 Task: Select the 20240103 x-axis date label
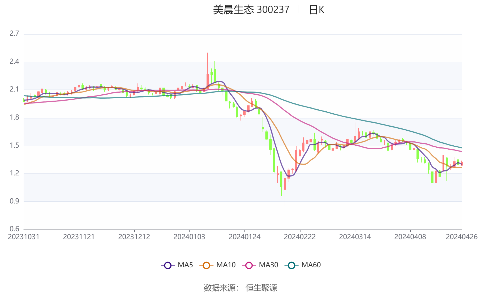point(189,237)
